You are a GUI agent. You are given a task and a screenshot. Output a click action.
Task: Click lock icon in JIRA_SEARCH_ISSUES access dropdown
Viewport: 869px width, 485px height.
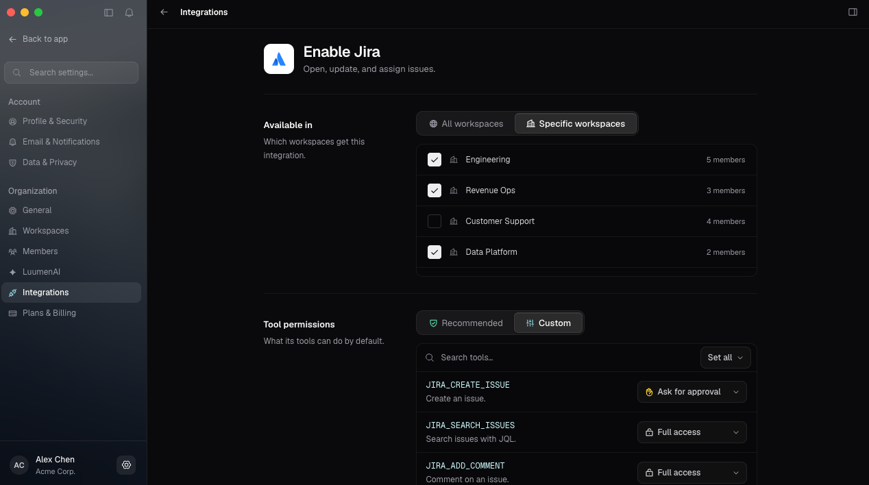[x=649, y=432]
